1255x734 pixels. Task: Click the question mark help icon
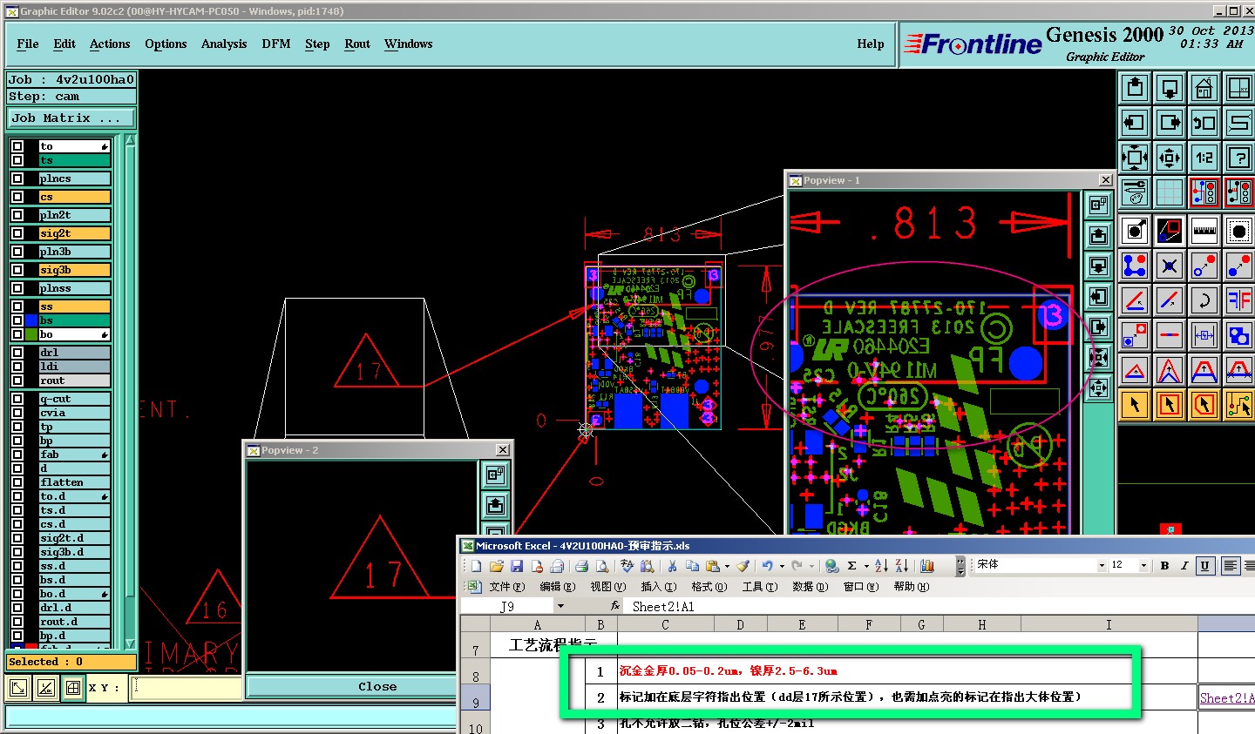click(x=1238, y=158)
